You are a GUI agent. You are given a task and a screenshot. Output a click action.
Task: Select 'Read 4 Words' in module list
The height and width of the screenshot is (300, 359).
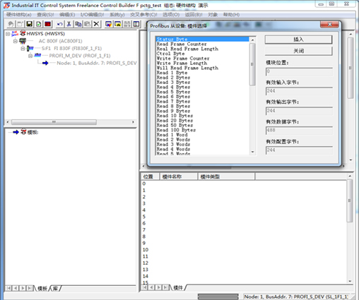[173, 149]
